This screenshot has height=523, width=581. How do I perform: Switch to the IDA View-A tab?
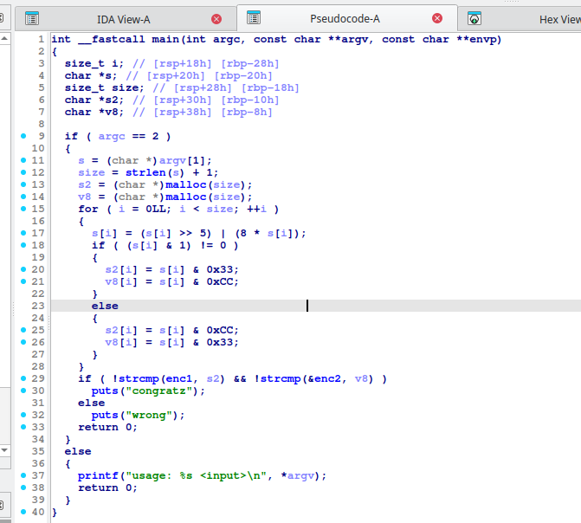point(121,18)
